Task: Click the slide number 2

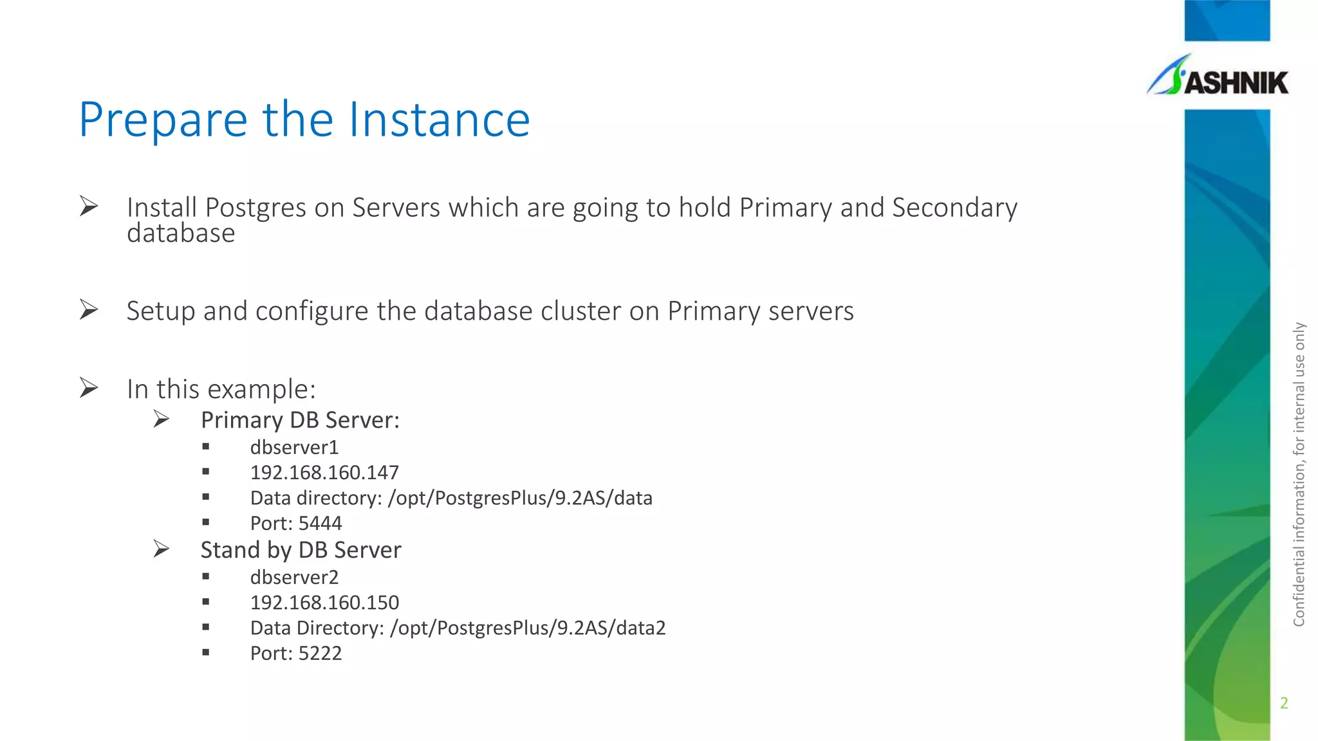Action: tap(1284, 703)
